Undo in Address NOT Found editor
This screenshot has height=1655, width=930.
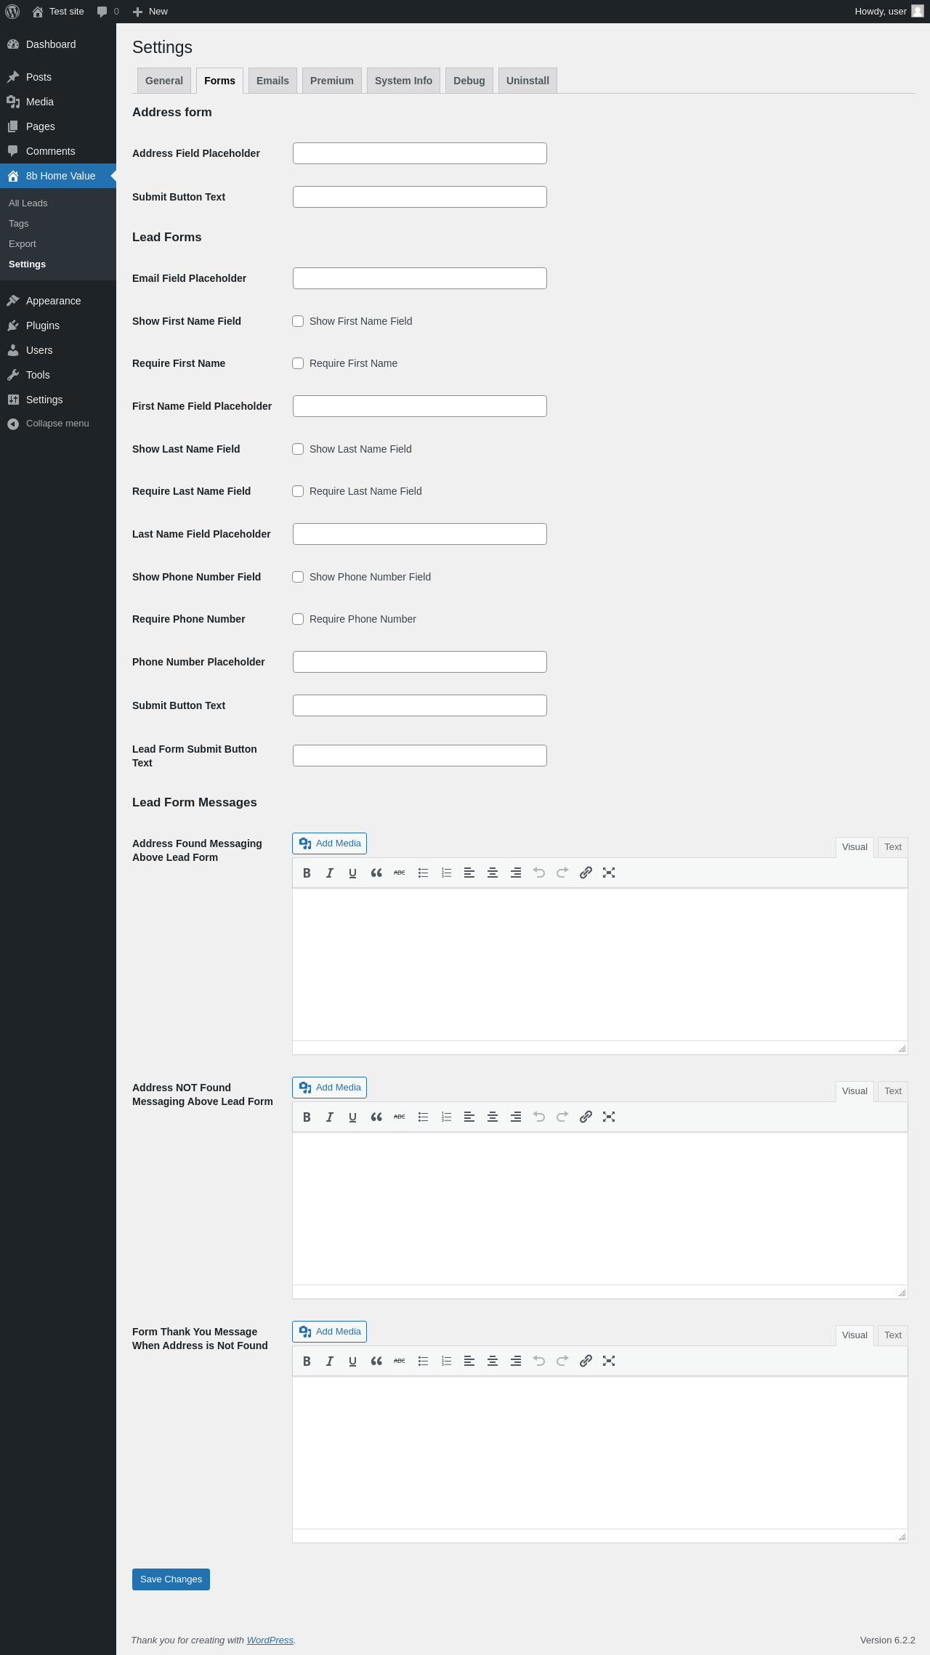click(x=539, y=1117)
